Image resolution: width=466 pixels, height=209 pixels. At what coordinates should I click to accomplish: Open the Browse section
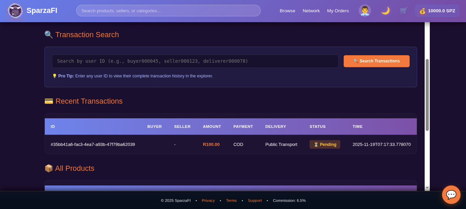tap(287, 11)
